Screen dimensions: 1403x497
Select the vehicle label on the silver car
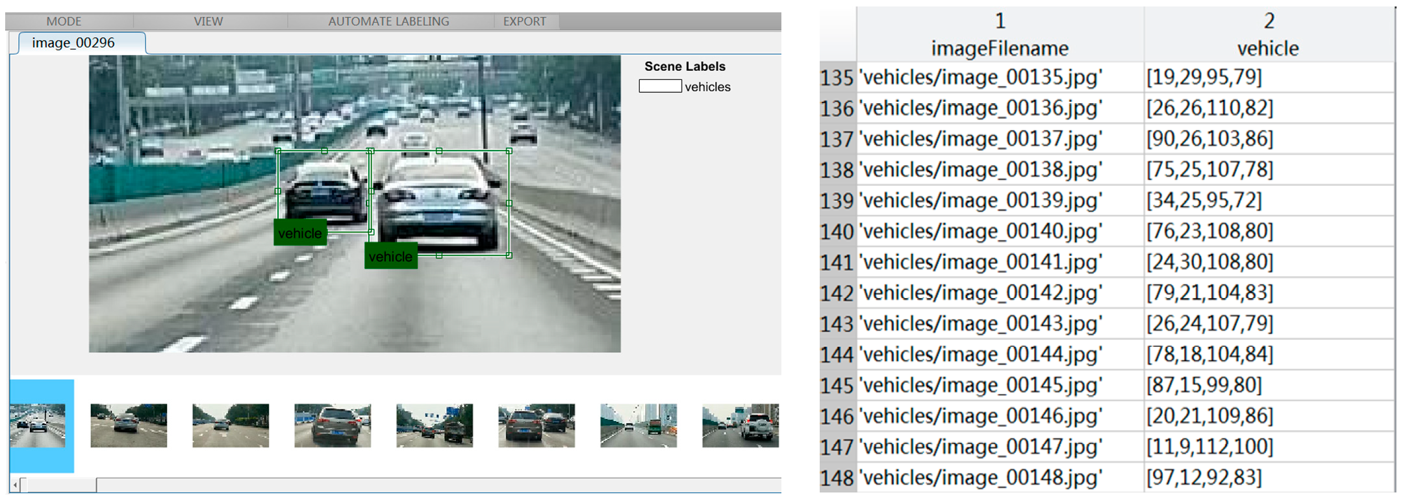click(390, 257)
